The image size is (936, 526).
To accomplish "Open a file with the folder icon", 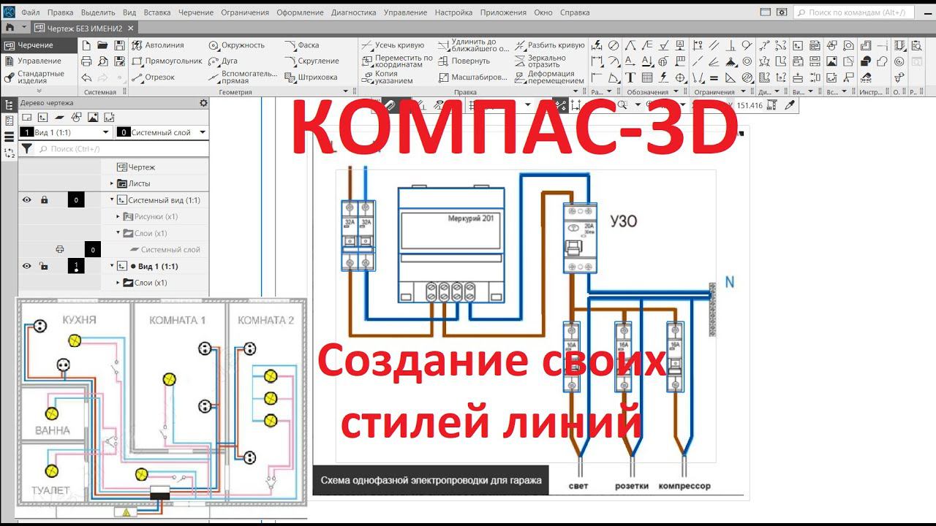I will coord(102,45).
